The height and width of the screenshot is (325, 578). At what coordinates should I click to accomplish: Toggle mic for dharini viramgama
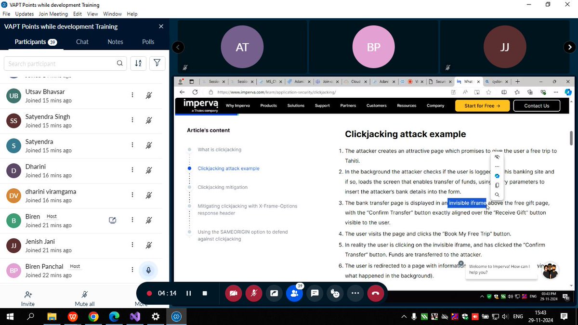pyautogui.click(x=149, y=195)
